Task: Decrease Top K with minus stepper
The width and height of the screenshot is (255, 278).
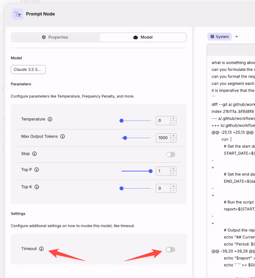Action: 174,191
